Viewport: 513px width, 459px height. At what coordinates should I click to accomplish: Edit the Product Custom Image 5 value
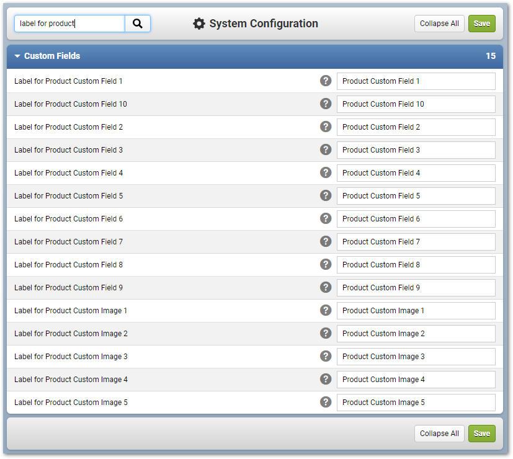pyautogui.click(x=416, y=403)
